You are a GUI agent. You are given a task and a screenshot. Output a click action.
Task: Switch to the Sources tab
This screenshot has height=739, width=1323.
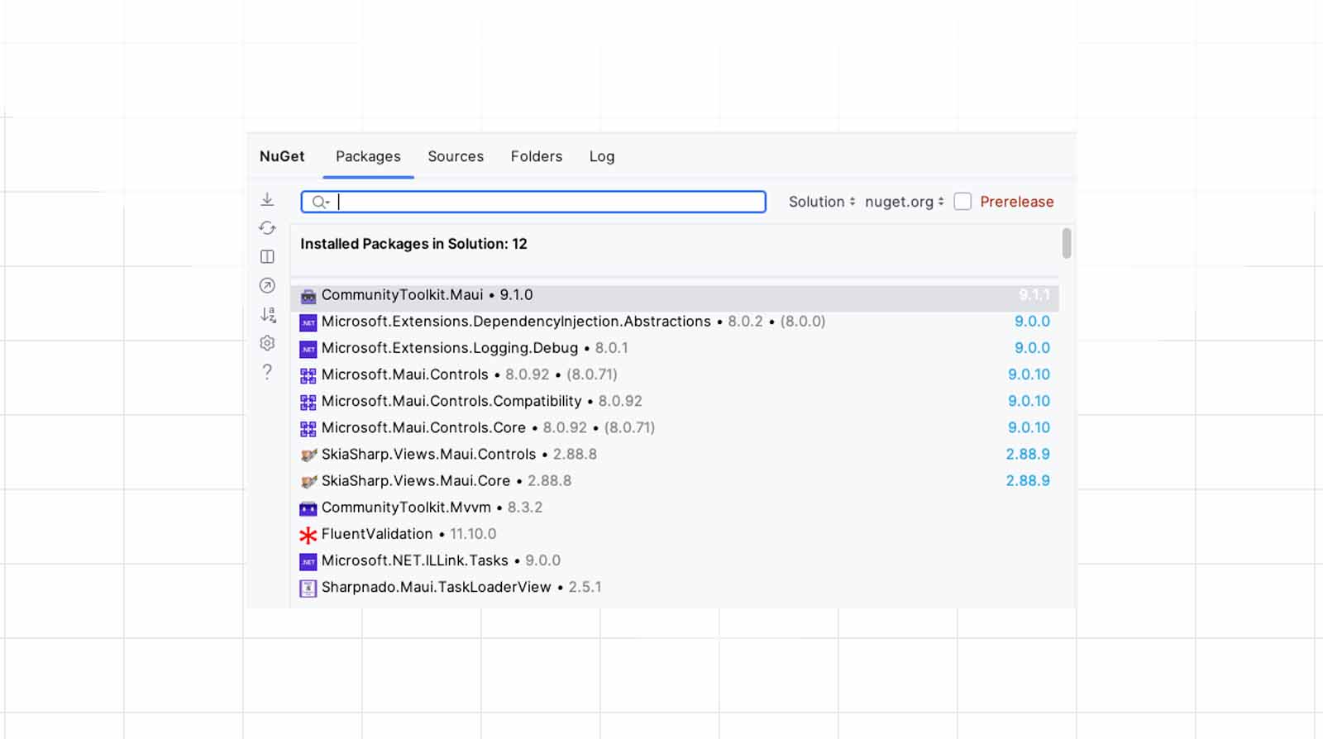click(456, 156)
